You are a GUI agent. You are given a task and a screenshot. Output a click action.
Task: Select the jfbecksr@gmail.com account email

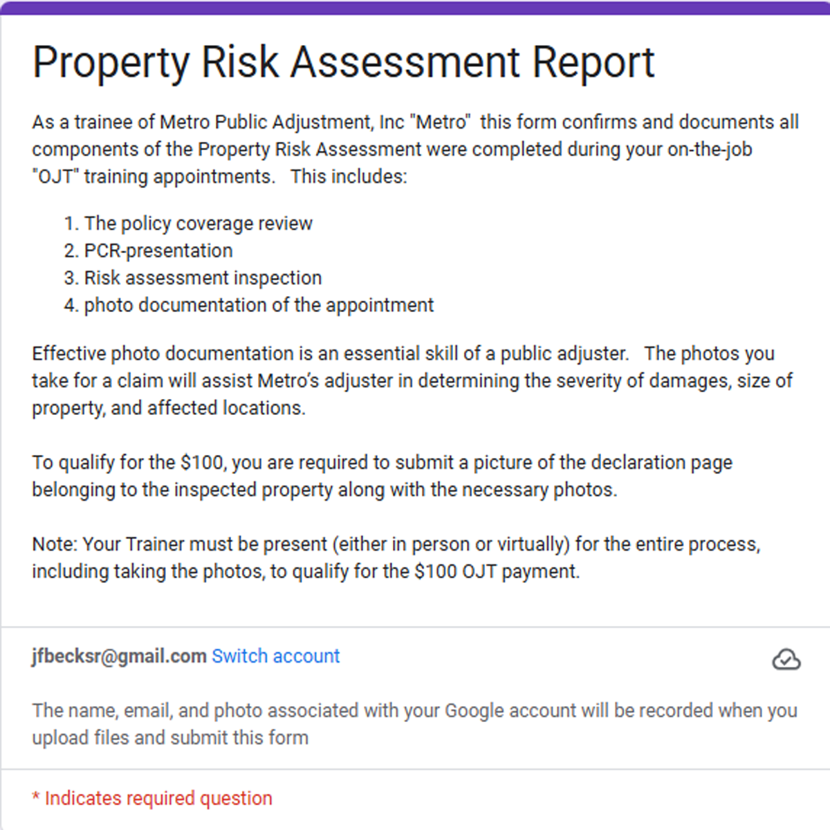(x=119, y=656)
